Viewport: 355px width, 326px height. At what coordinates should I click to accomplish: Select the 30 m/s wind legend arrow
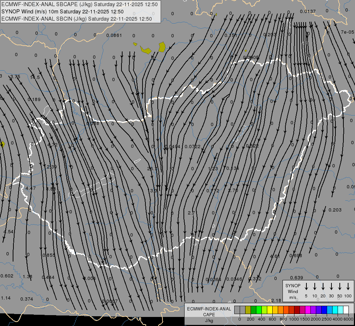point(331,287)
